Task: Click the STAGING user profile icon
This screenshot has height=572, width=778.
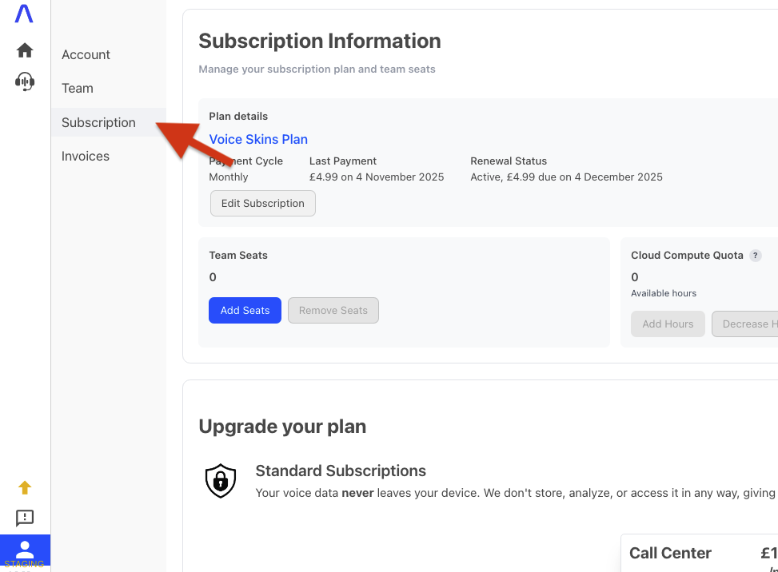Action: (x=25, y=550)
